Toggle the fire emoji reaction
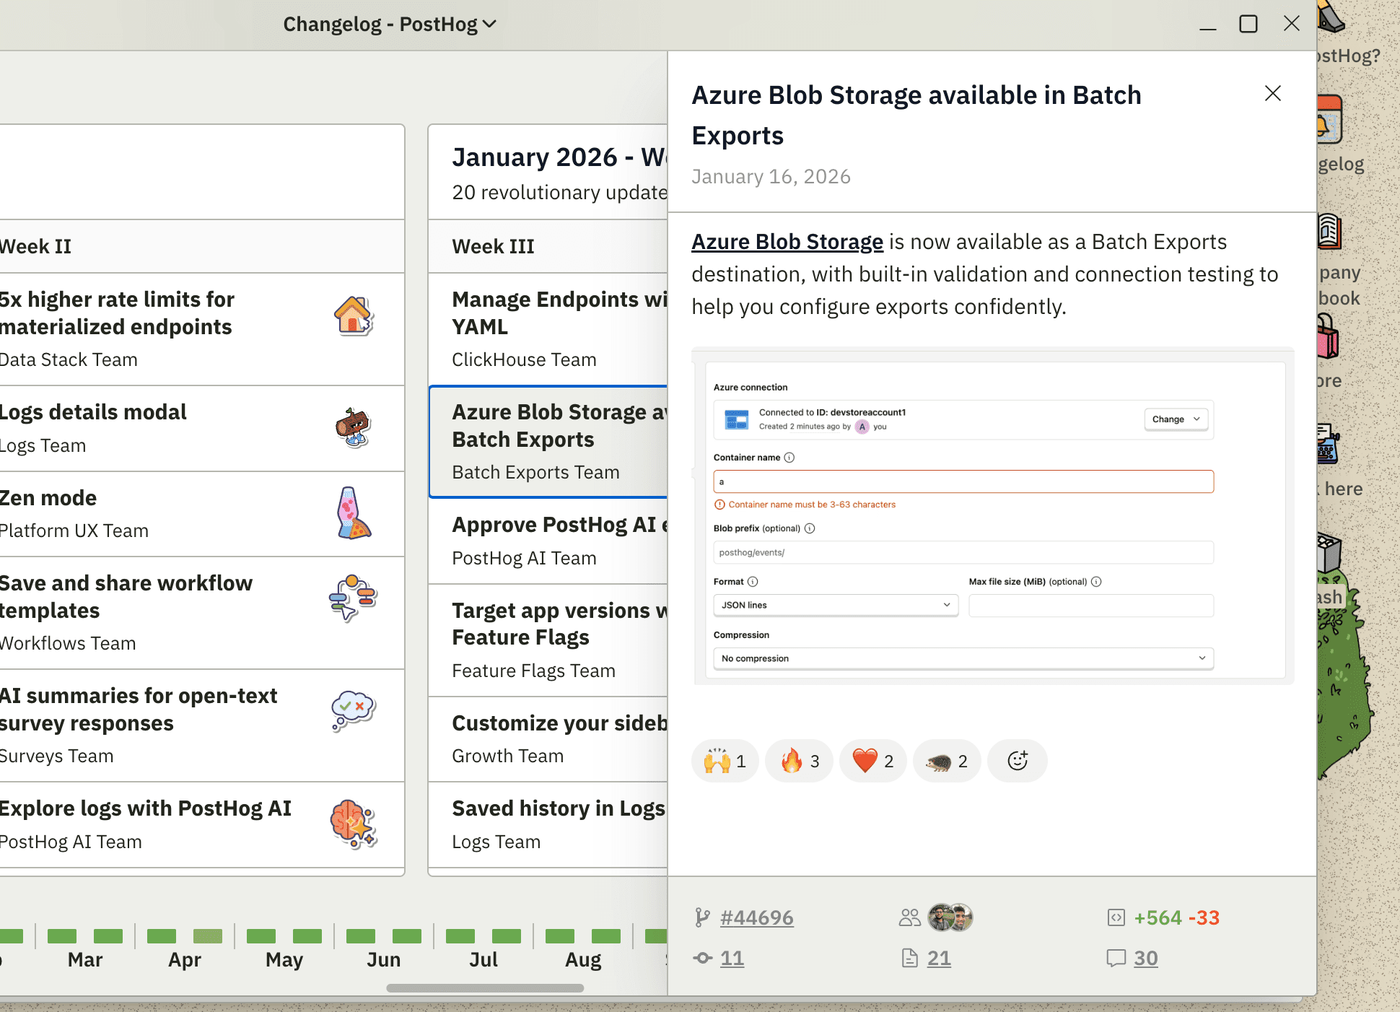This screenshot has width=1400, height=1012. pos(800,761)
